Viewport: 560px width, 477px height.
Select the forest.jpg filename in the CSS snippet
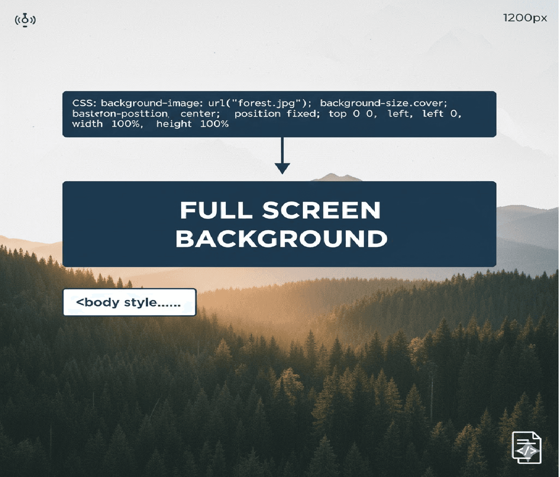click(x=267, y=103)
